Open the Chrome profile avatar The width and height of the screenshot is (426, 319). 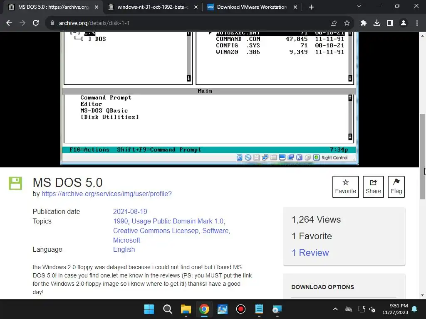click(x=404, y=23)
